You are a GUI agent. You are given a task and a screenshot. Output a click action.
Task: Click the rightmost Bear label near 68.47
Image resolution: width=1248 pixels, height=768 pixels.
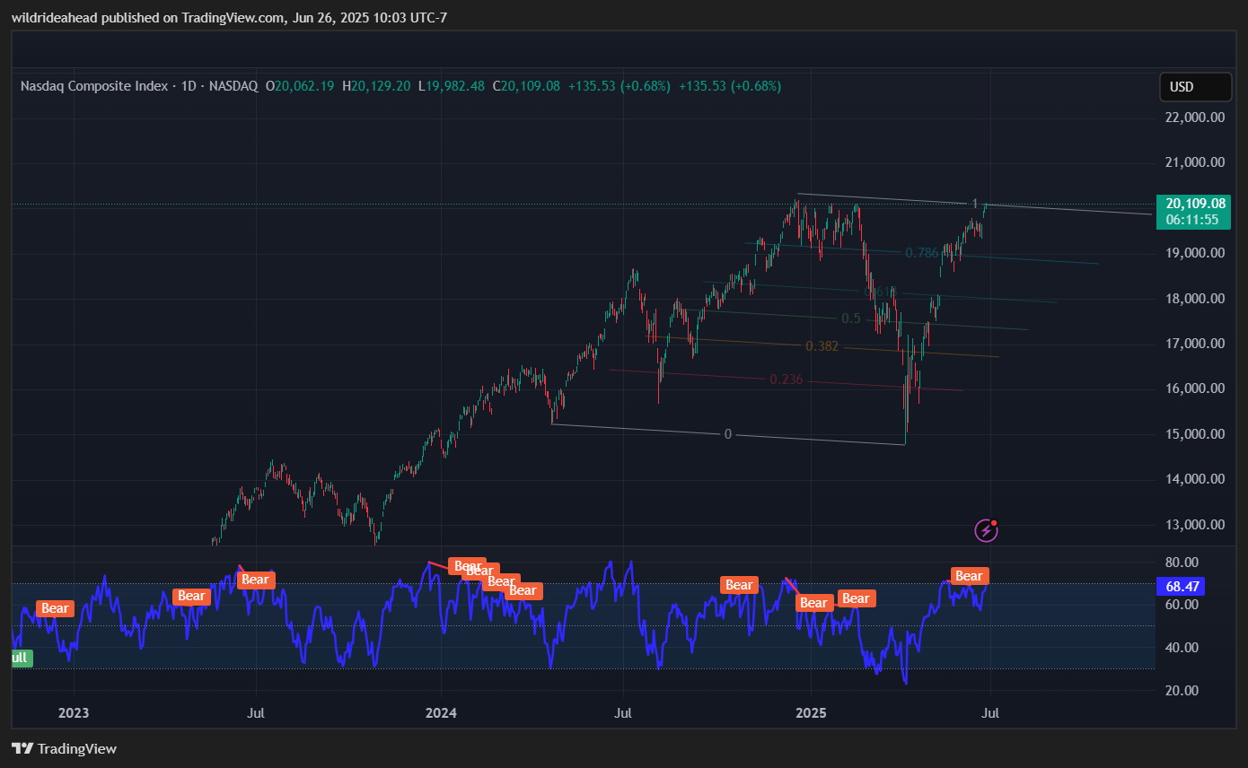click(969, 576)
